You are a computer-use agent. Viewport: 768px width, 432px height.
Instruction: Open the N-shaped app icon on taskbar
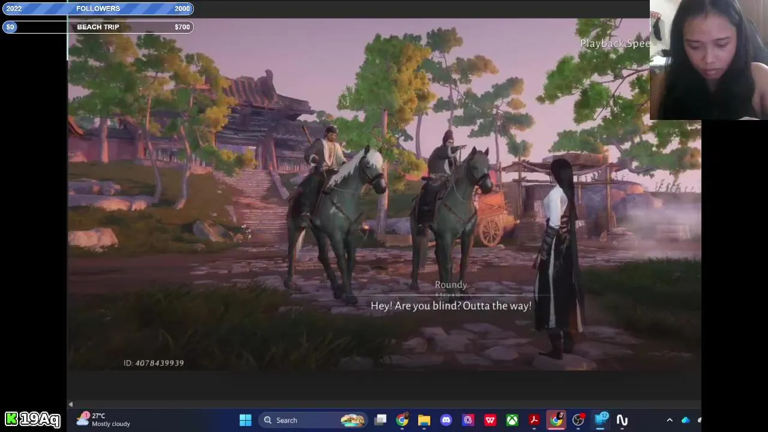tap(622, 420)
